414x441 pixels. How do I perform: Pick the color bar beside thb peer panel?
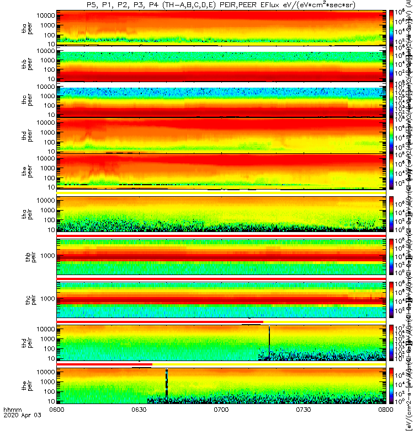click(391, 63)
